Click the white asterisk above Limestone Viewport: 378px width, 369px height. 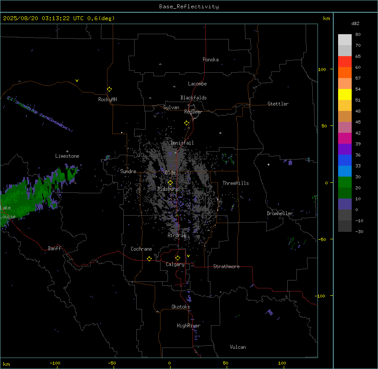pos(67,152)
